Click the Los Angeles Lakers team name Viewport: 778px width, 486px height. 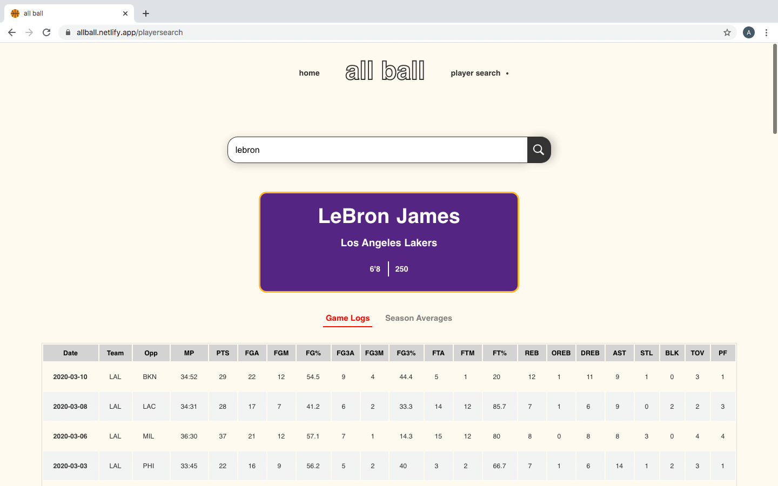pos(389,243)
